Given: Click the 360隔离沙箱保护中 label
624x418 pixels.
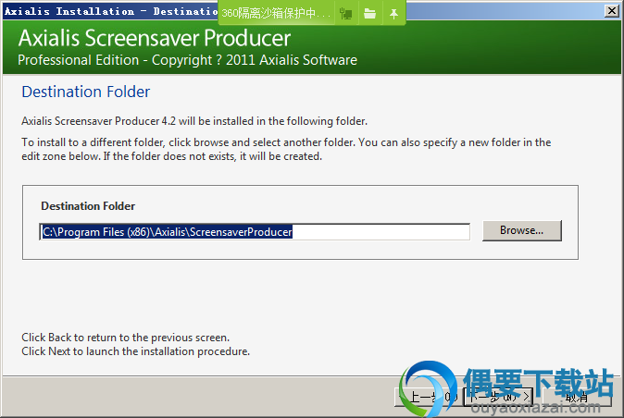Looking at the screenshot, I should click(276, 14).
